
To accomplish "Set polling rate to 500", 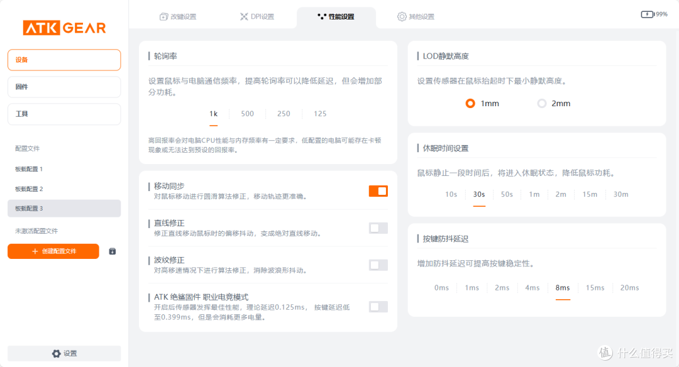I will (247, 114).
